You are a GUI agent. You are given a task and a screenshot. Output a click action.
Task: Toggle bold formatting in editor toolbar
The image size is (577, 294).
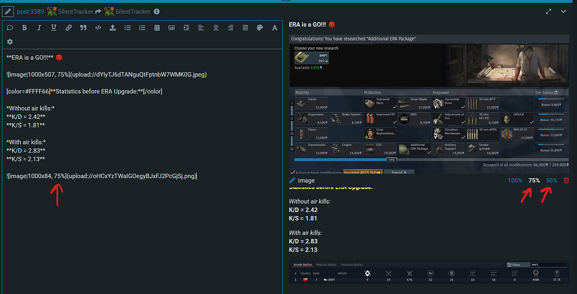coord(24,28)
